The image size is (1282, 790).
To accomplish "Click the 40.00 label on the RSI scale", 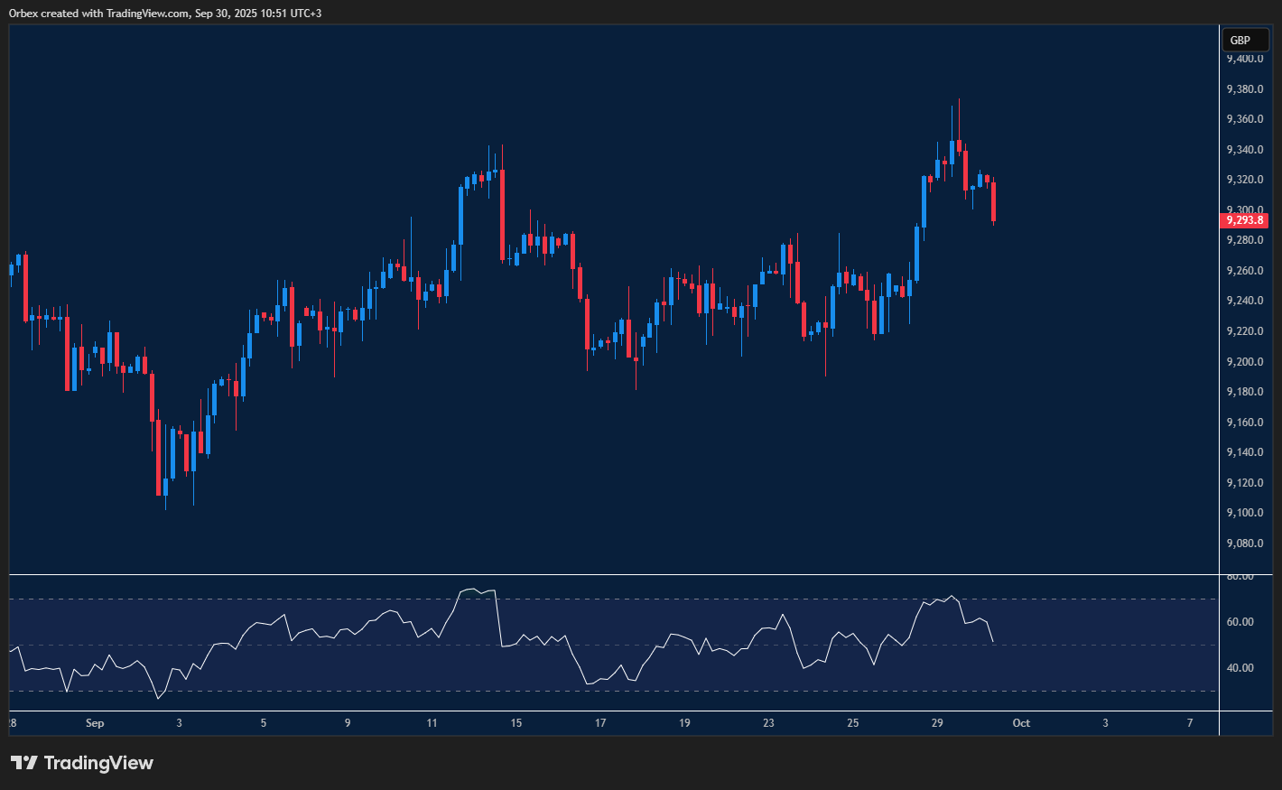I will (1240, 668).
